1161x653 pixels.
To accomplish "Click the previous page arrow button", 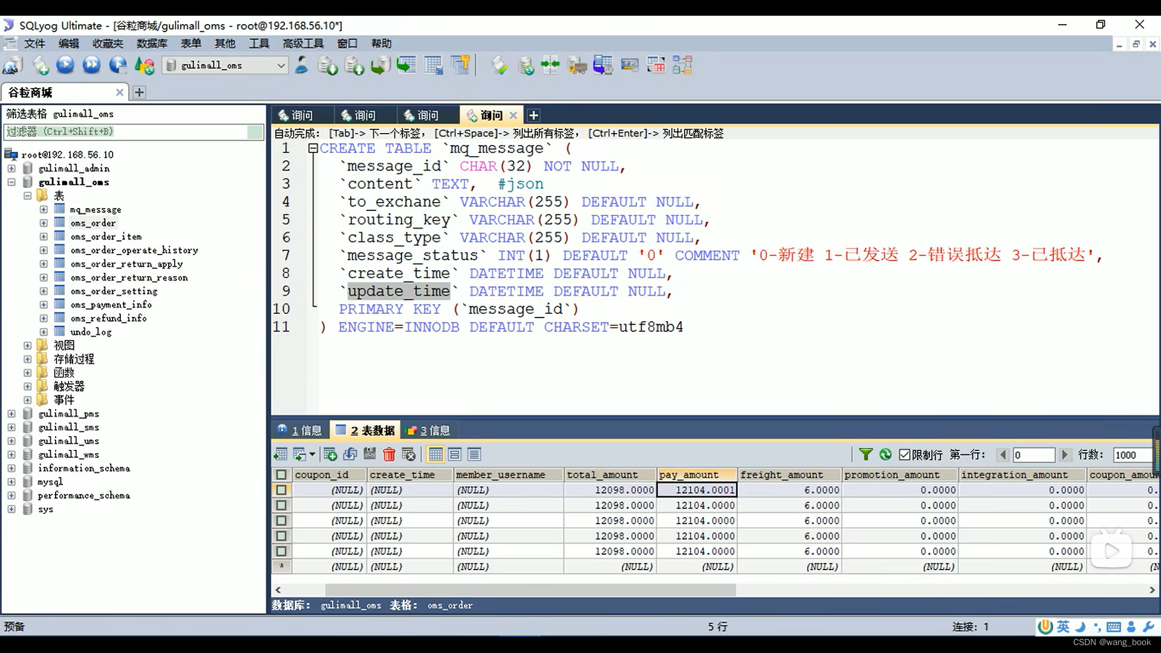I will coord(1003,455).
